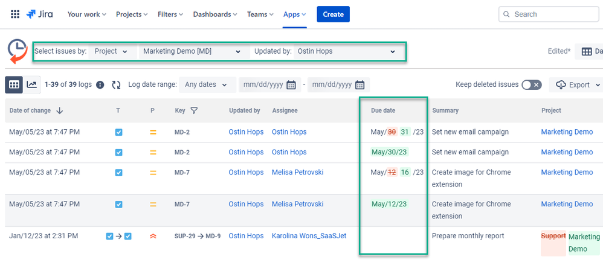
Task: Open the Any dates range dropdown
Action: pyautogui.click(x=208, y=85)
